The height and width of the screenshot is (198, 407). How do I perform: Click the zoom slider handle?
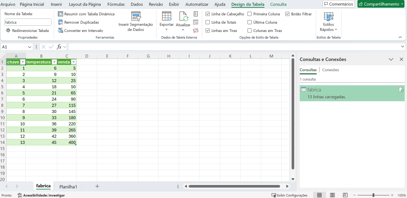tap(373, 195)
